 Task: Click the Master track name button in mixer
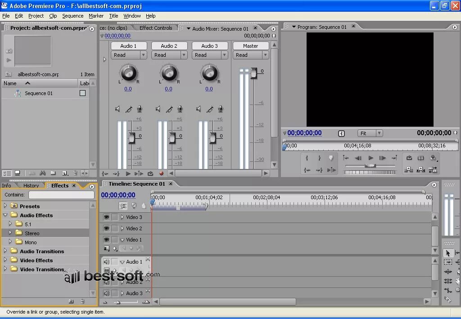(250, 46)
